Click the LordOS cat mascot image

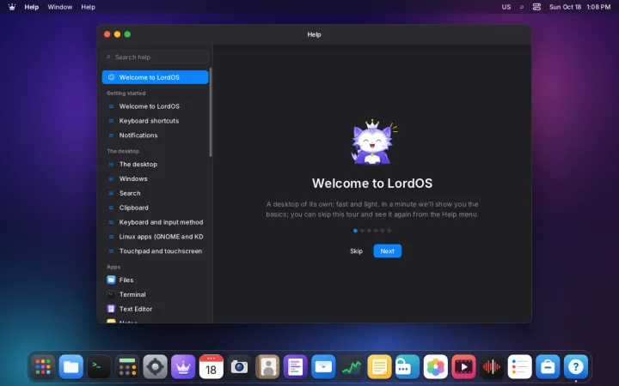[373, 142]
